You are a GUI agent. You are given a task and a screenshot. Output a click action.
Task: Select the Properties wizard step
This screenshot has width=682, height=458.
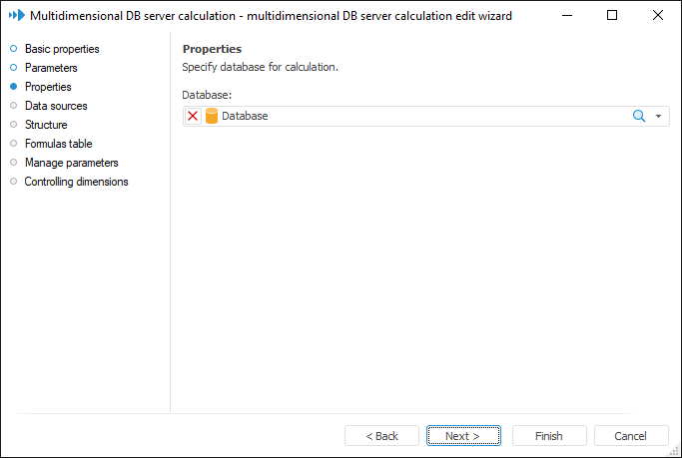coord(48,87)
